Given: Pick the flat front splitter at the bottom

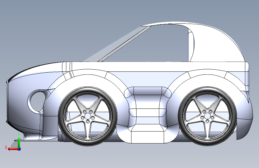Looking at the screenshot, I should pos(36,140).
